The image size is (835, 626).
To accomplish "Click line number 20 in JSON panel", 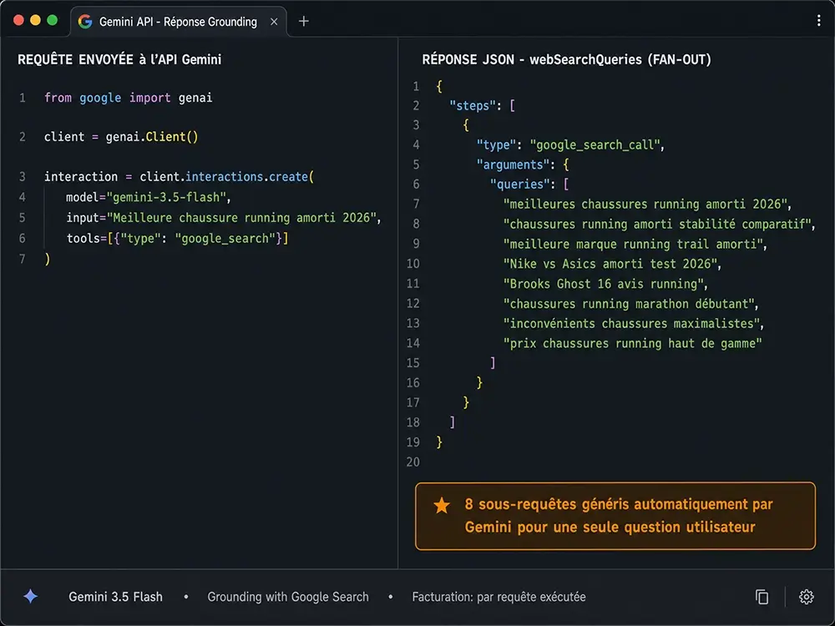I will pyautogui.click(x=412, y=462).
